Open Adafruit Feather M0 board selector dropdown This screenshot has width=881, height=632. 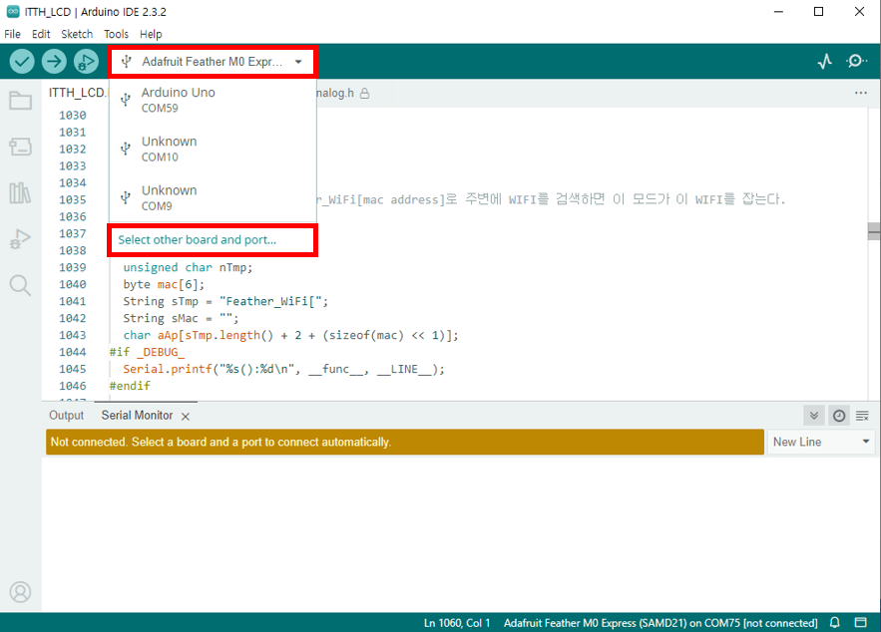pos(213,62)
